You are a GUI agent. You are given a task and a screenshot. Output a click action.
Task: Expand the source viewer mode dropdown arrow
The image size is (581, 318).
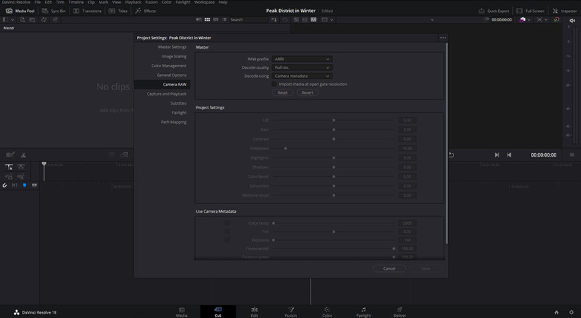click(332, 19)
